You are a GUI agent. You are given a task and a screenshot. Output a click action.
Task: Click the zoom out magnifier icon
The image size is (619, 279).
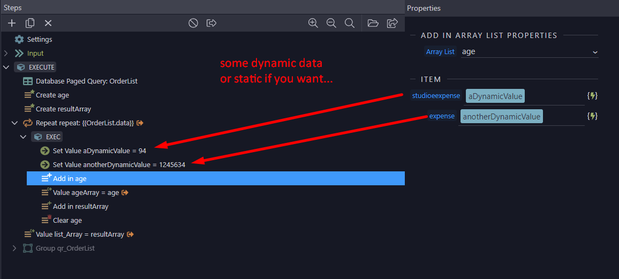point(331,23)
